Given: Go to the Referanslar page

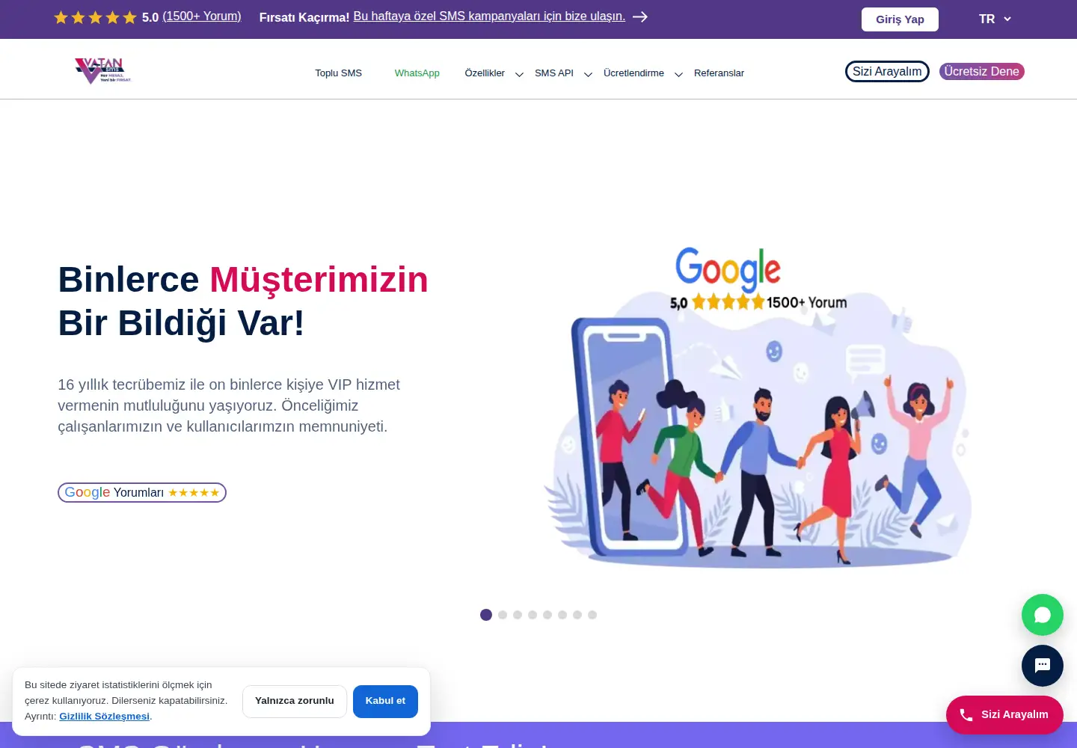Looking at the screenshot, I should pyautogui.click(x=719, y=73).
